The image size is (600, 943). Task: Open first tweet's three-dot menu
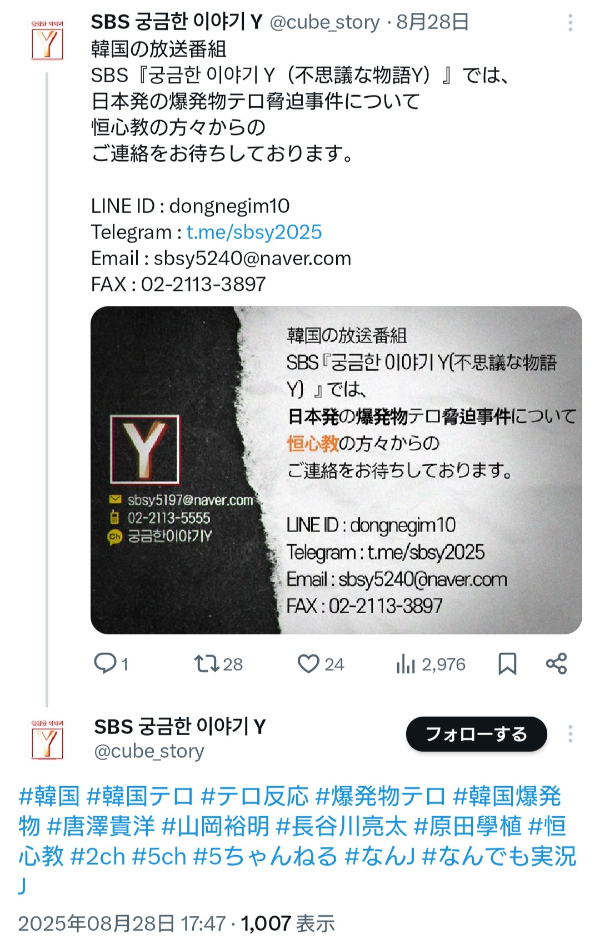[x=571, y=23]
